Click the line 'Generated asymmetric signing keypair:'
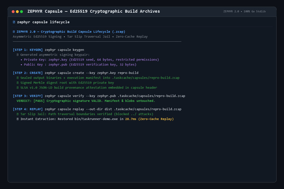 point(55,55)
